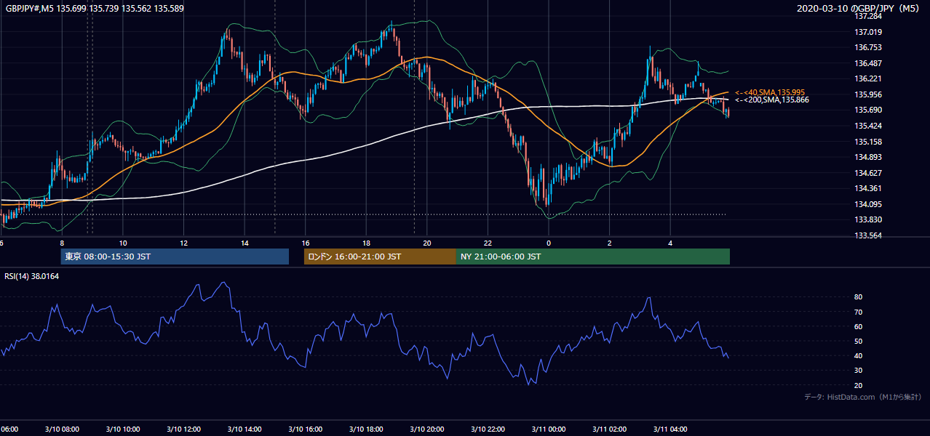The height and width of the screenshot is (436, 930).
Task: Select the NY 21:00-06:00 JST session bar
Action: [593, 257]
